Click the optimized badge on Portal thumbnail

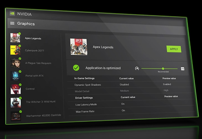pos(20,71)
